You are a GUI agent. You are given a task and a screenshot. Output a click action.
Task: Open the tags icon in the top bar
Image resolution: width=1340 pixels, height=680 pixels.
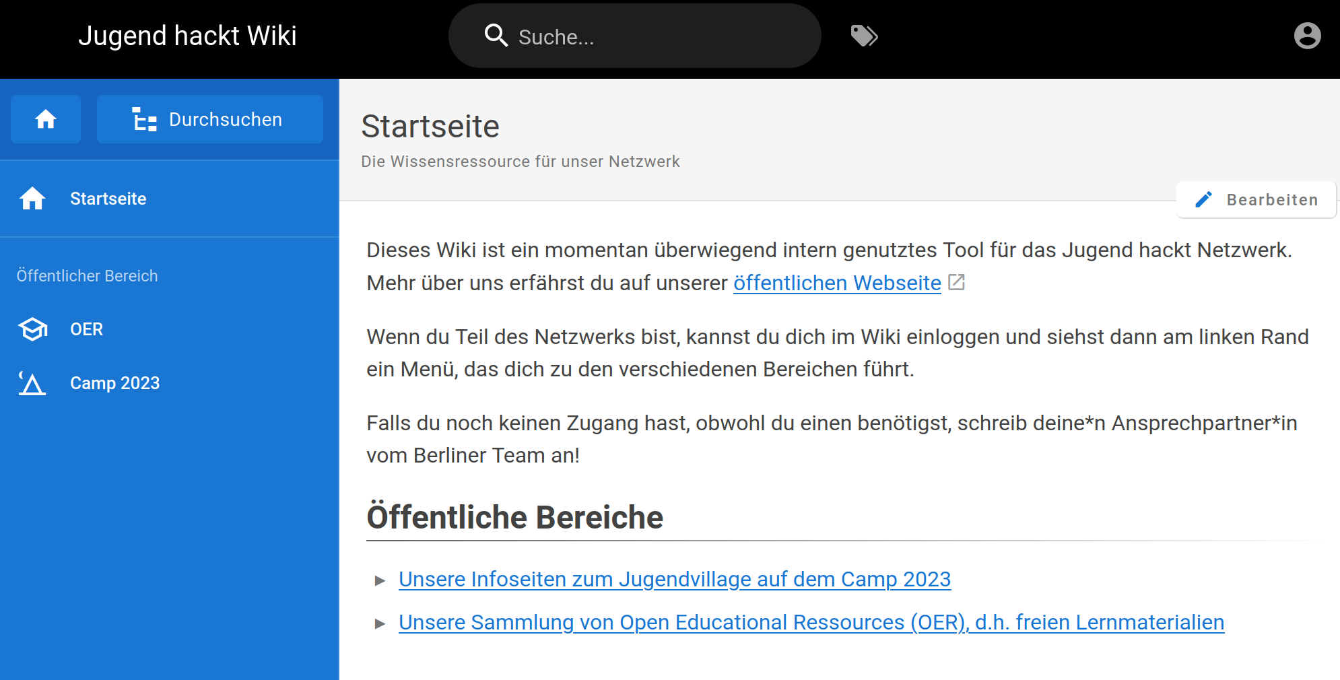point(864,36)
